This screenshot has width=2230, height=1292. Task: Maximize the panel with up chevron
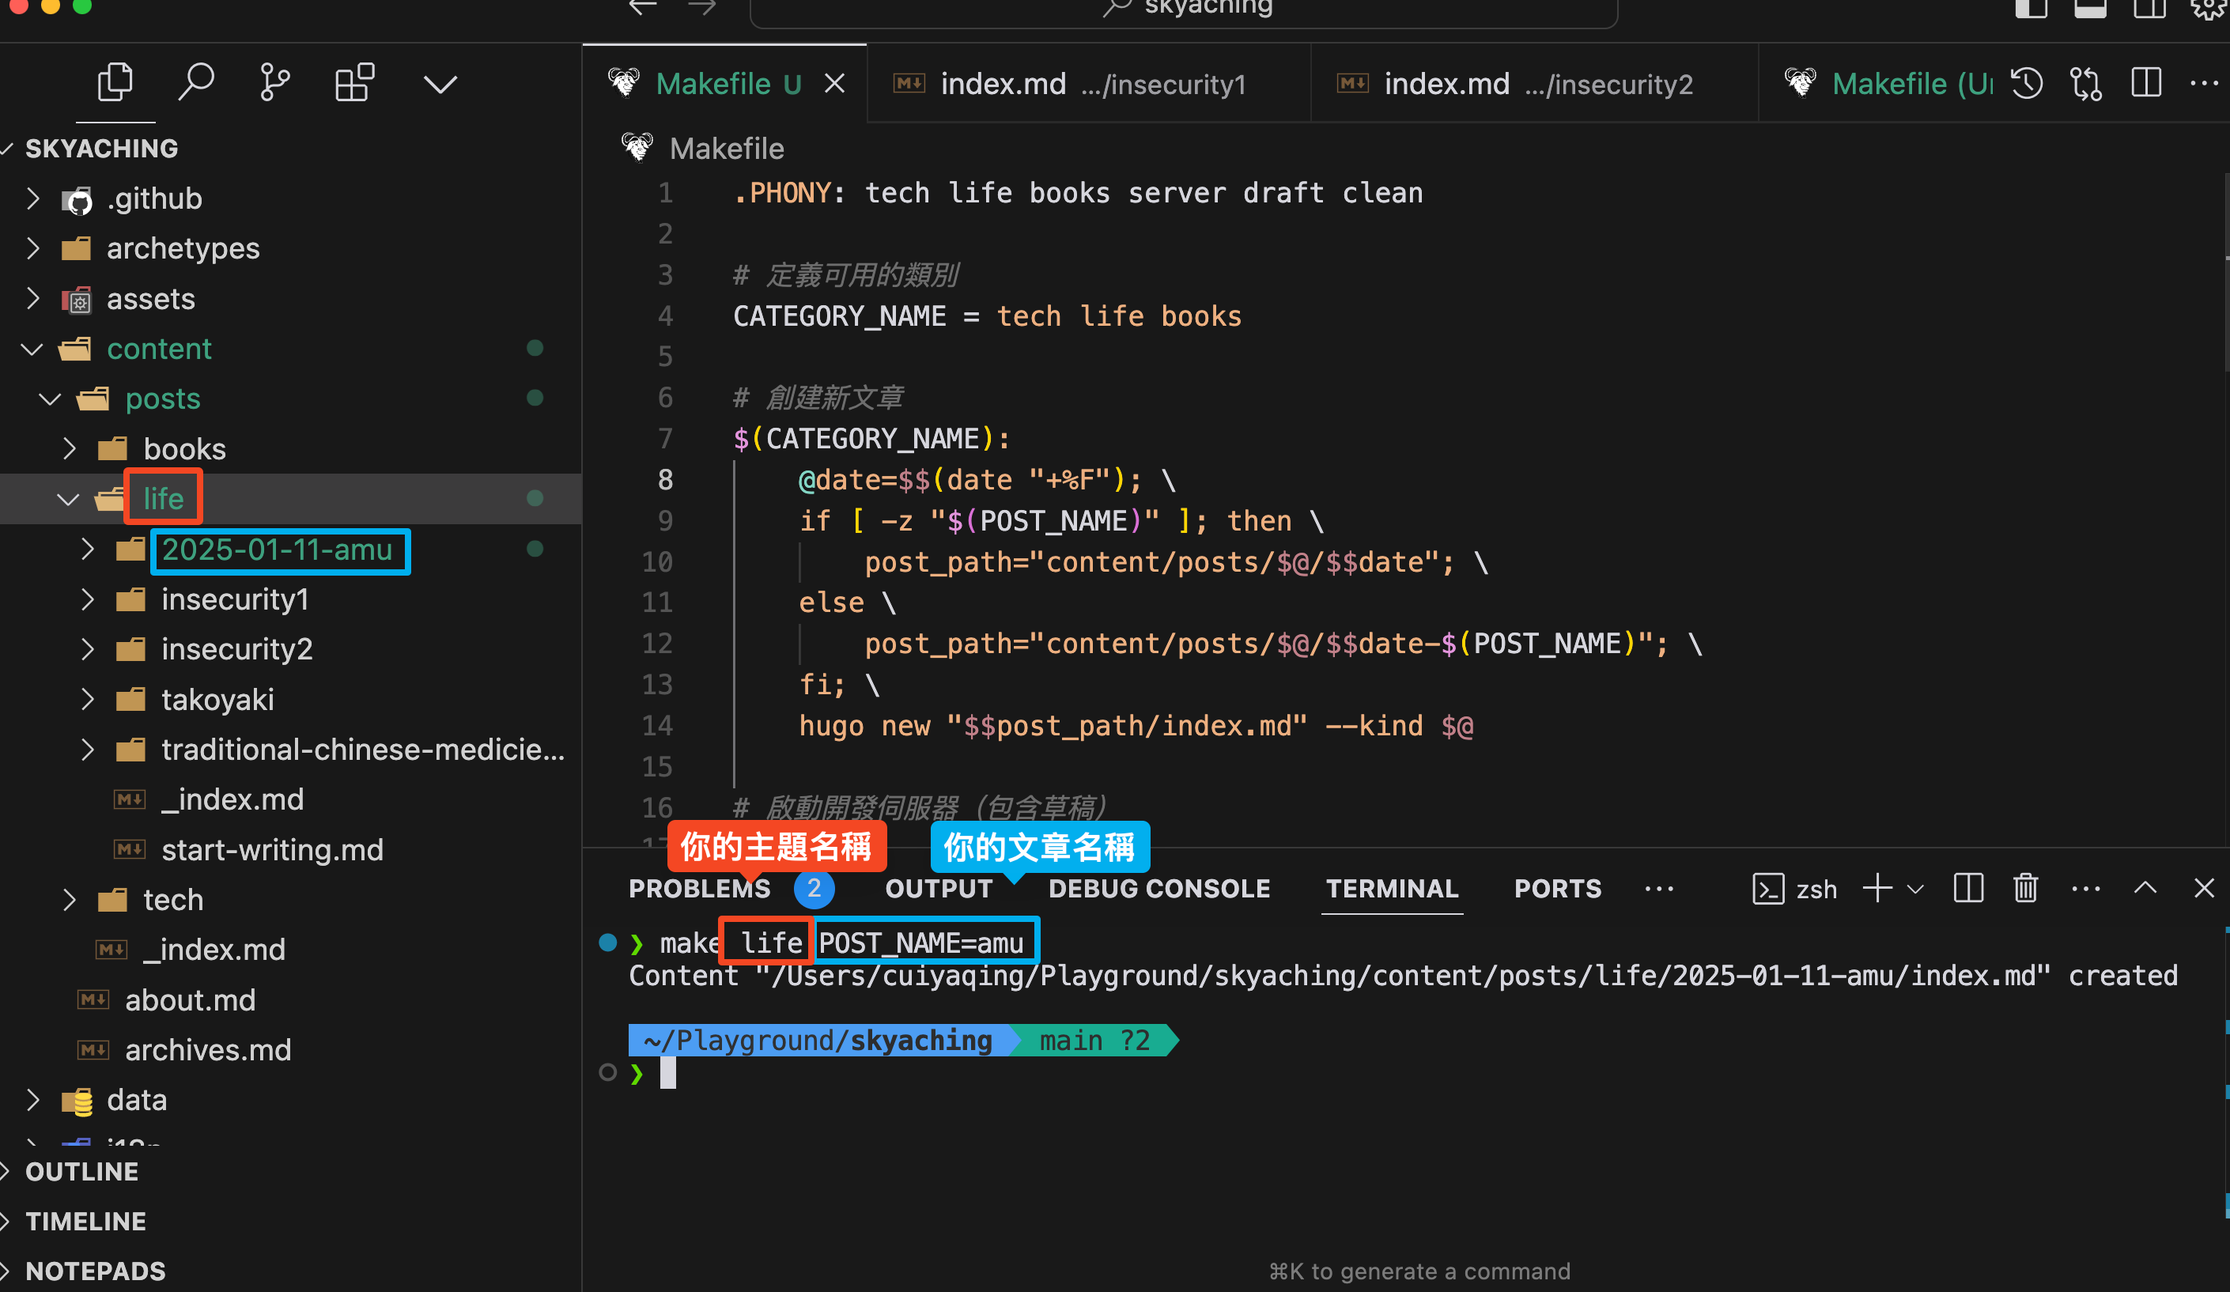tap(2145, 888)
